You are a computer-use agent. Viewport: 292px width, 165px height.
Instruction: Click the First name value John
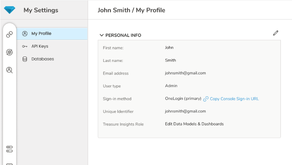coord(169,48)
